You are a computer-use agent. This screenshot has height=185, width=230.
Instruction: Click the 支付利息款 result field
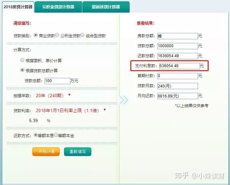[179, 66]
